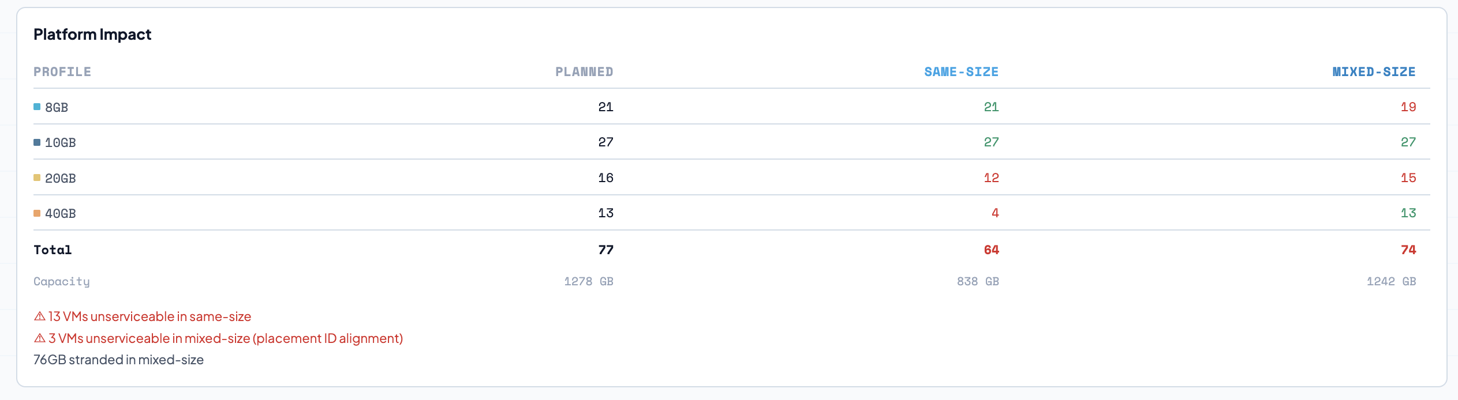This screenshot has height=400, width=1458.
Task: Click the PROFILE column header
Action: [x=62, y=72]
